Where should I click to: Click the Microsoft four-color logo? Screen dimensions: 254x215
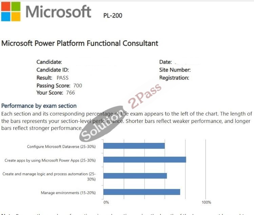[11, 12]
